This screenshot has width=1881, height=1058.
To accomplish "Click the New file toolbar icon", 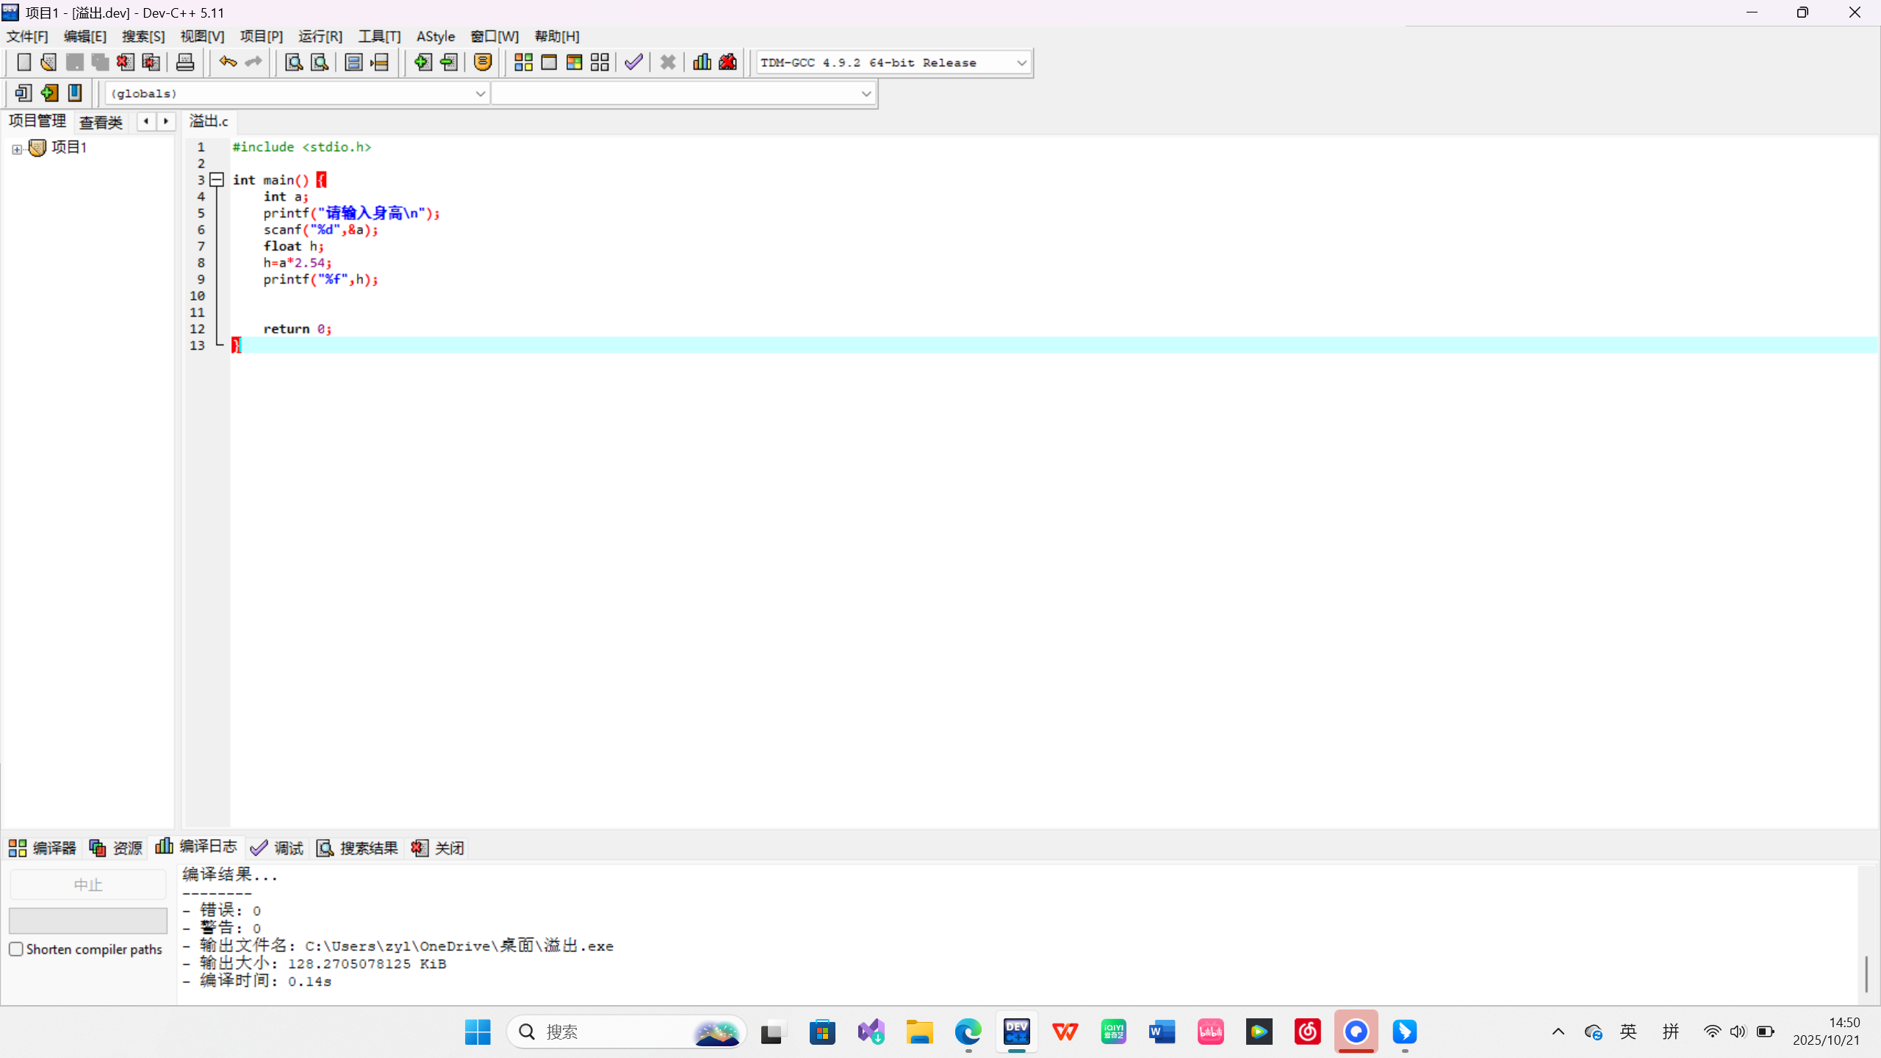I will coord(24,62).
